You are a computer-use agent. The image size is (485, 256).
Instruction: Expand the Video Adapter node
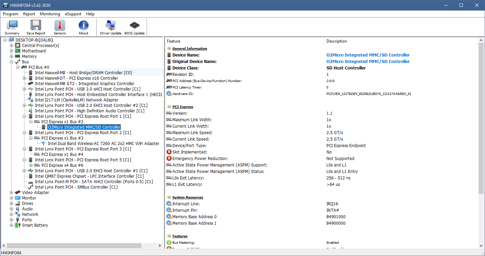12,193
